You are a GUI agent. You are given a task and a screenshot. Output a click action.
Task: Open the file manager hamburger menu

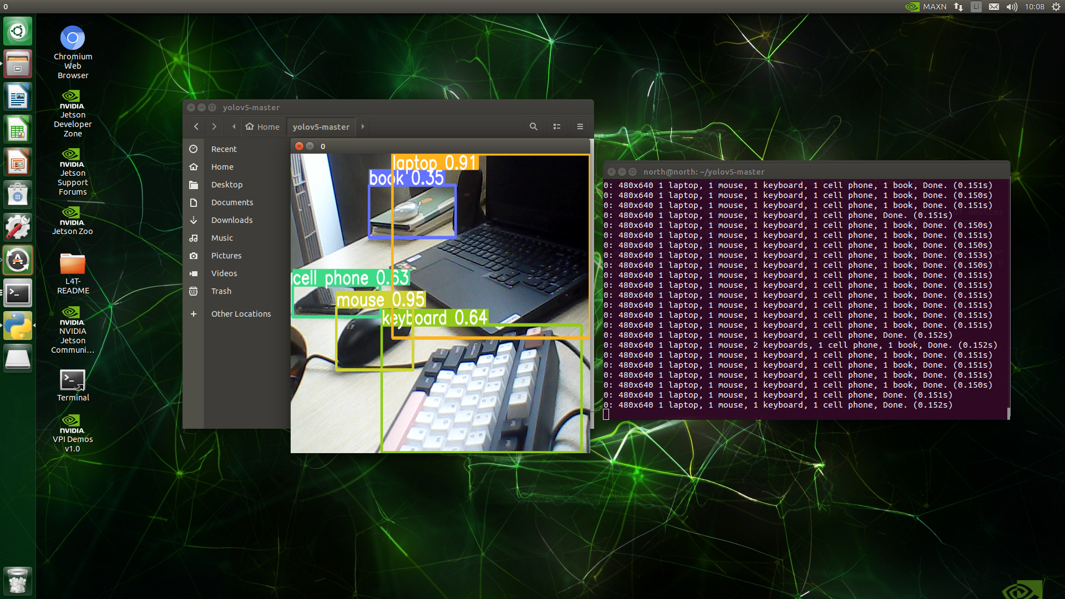[580, 126]
